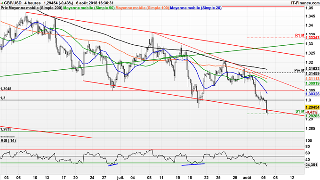Open the IT-Finance.com link top right

point(305,3)
